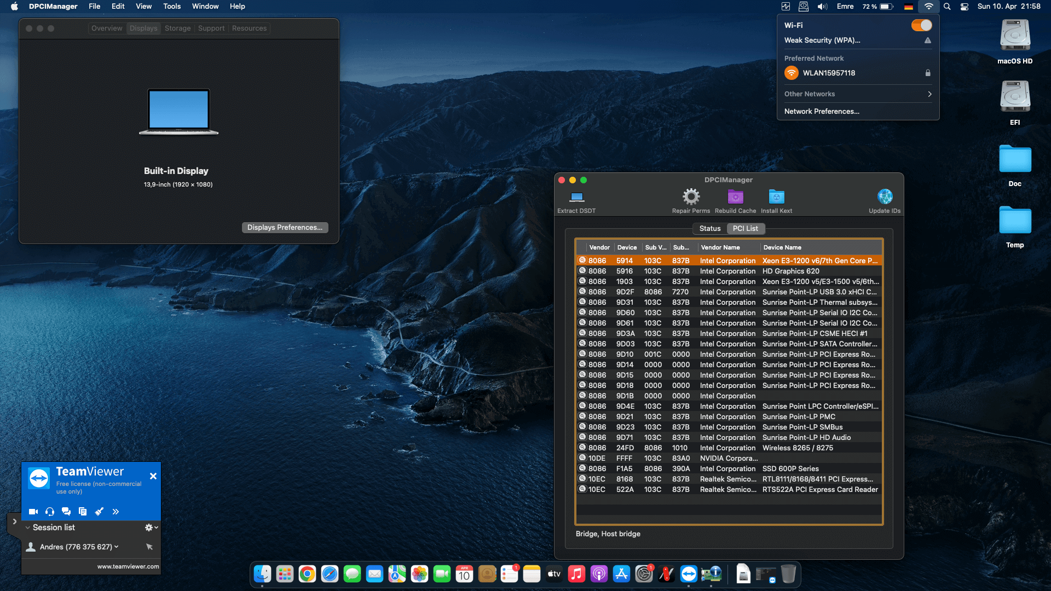
Task: Click the Displays Preferences button
Action: [x=285, y=227]
